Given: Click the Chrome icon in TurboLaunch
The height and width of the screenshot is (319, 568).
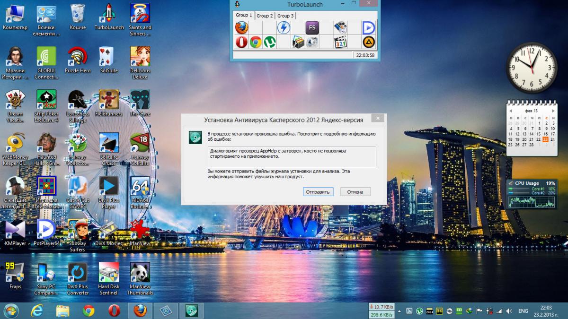Looking at the screenshot, I should pos(256,42).
